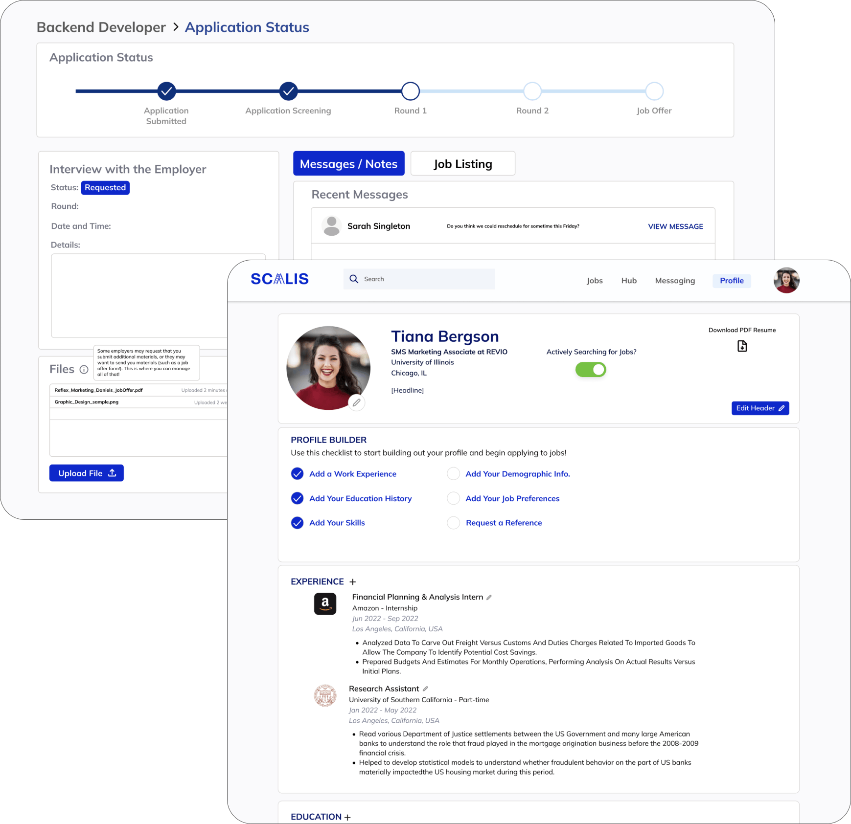Viewport: 851px width, 824px height.
Task: Click the profile photo edit pencil
Action: [357, 402]
